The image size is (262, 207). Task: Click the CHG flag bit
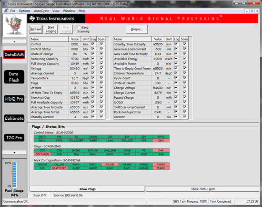pos(161,150)
